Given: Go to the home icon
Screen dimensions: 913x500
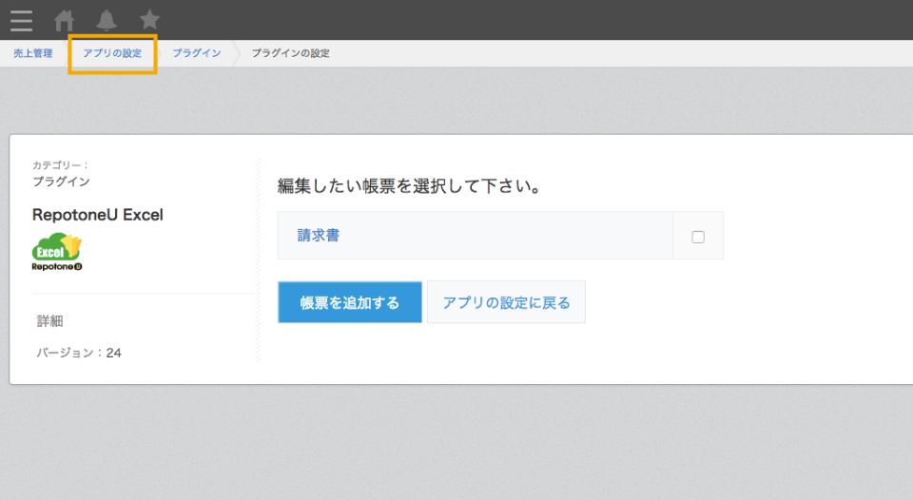Looking at the screenshot, I should (x=64, y=20).
